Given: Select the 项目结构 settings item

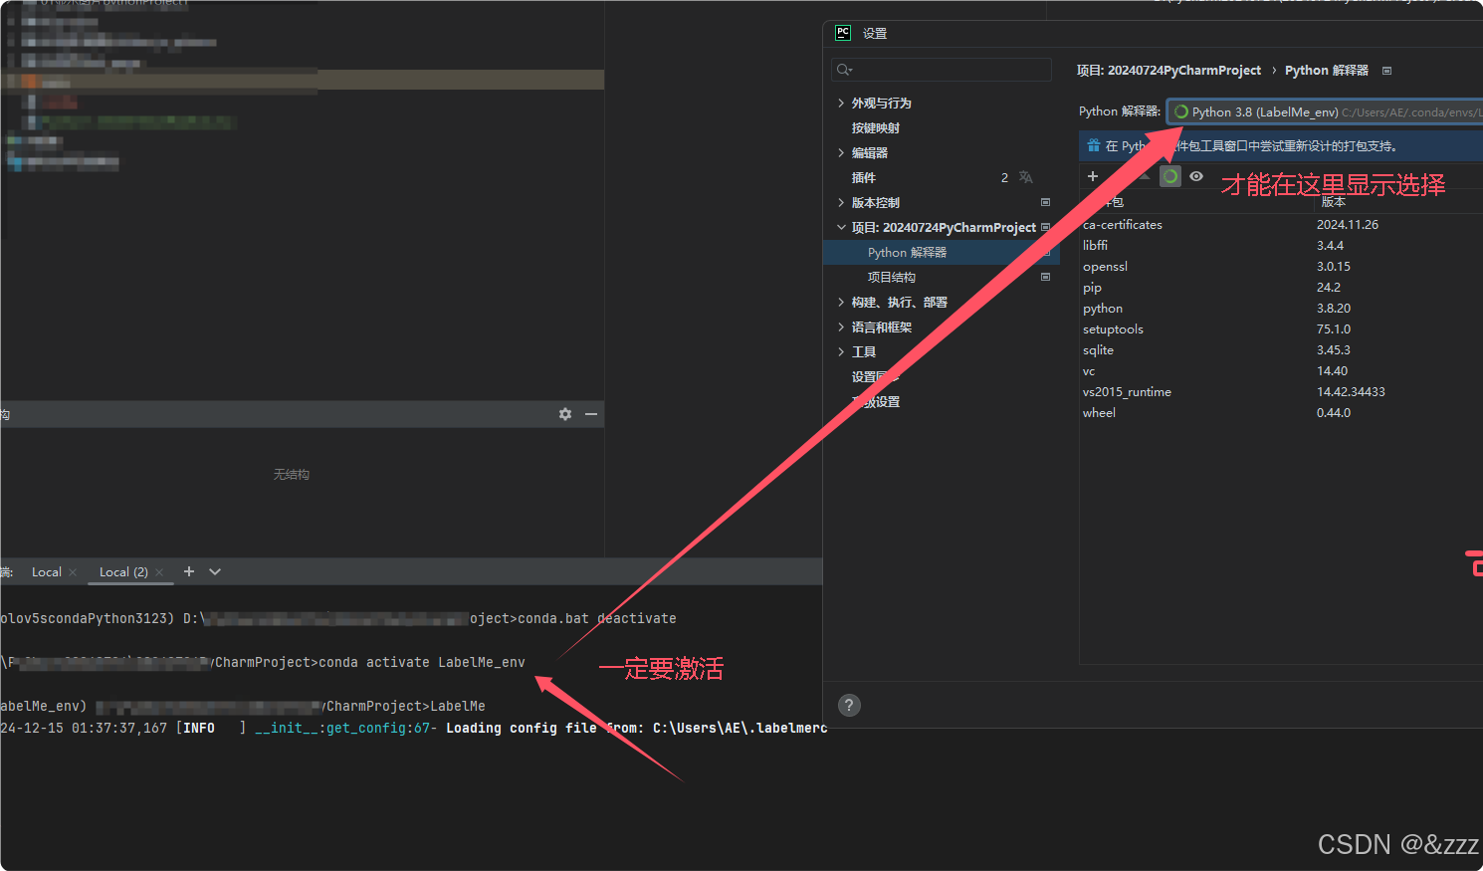Looking at the screenshot, I should [x=892, y=277].
